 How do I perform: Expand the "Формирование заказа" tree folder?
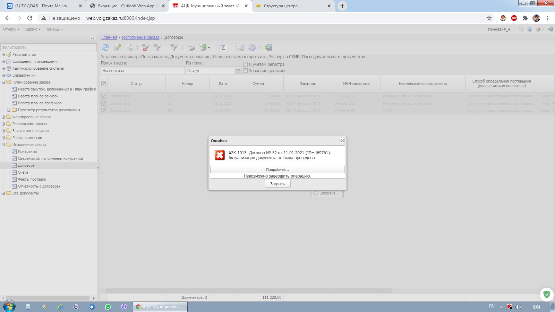[3, 117]
